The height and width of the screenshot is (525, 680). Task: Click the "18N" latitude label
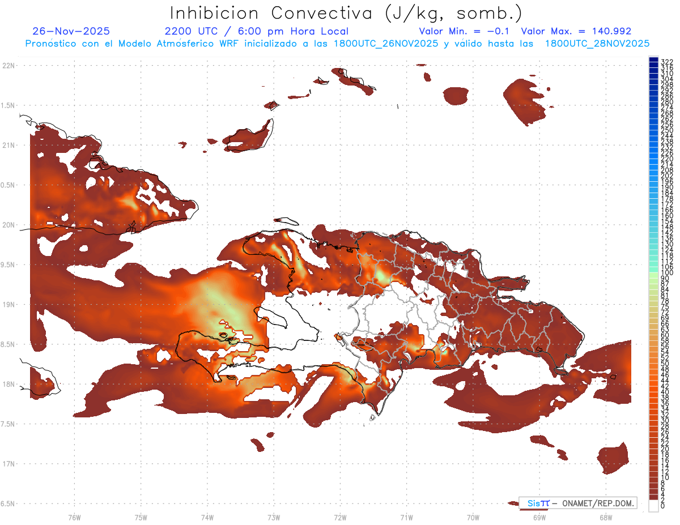coord(8,384)
